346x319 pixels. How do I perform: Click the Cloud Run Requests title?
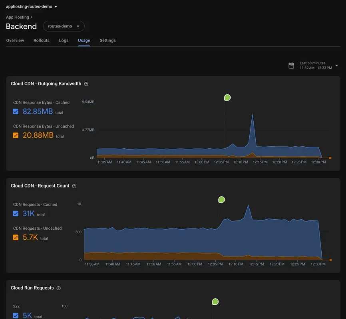[32, 288]
